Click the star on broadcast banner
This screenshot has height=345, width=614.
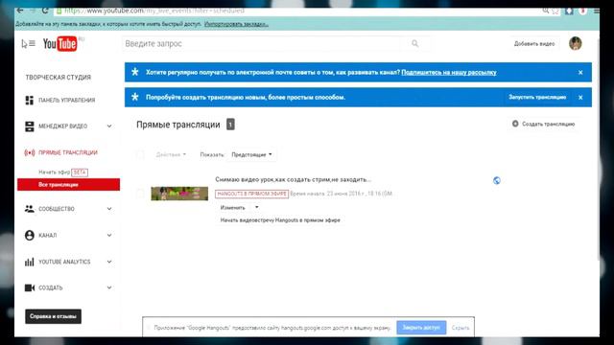tap(135, 97)
